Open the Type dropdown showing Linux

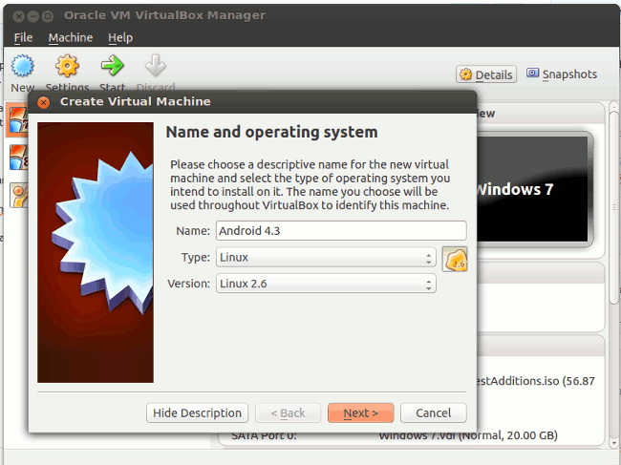click(325, 257)
